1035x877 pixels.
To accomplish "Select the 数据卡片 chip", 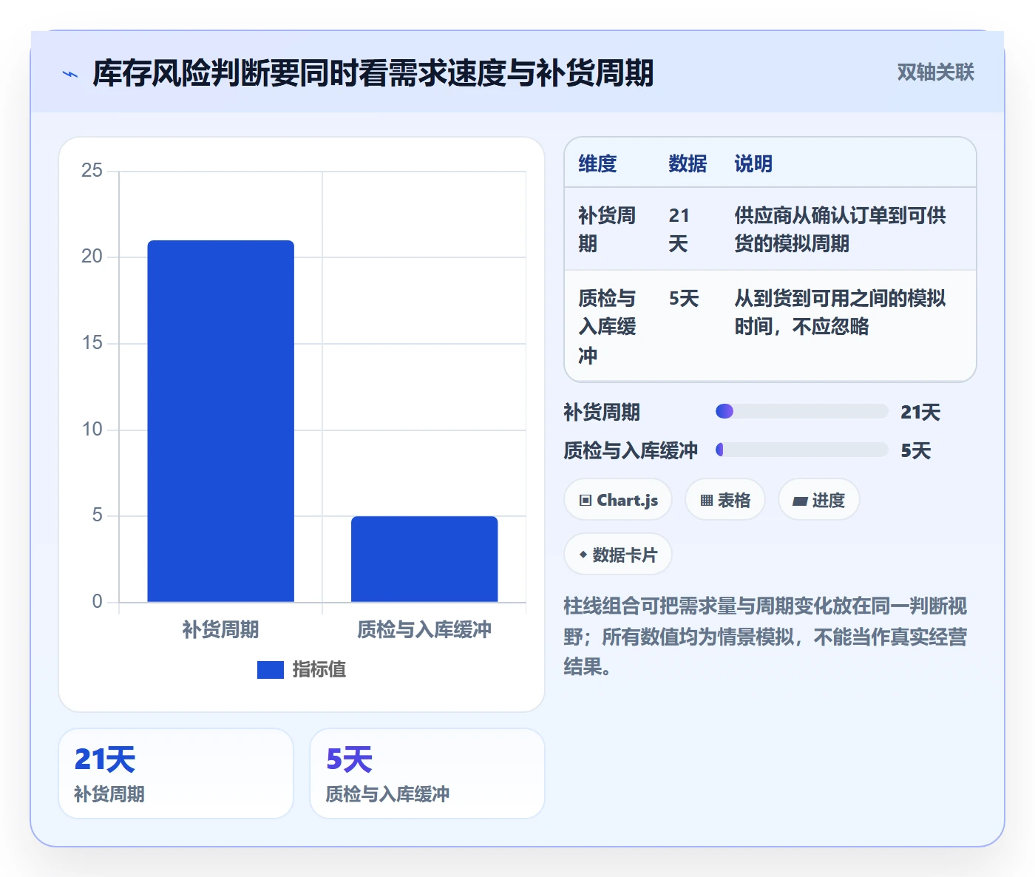I will pos(618,555).
